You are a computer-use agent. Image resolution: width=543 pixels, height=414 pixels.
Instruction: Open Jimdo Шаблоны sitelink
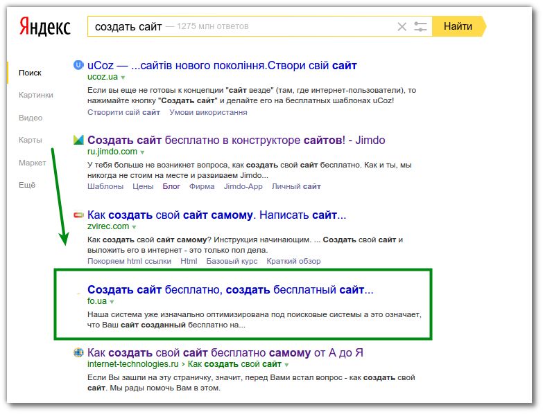[105, 186]
